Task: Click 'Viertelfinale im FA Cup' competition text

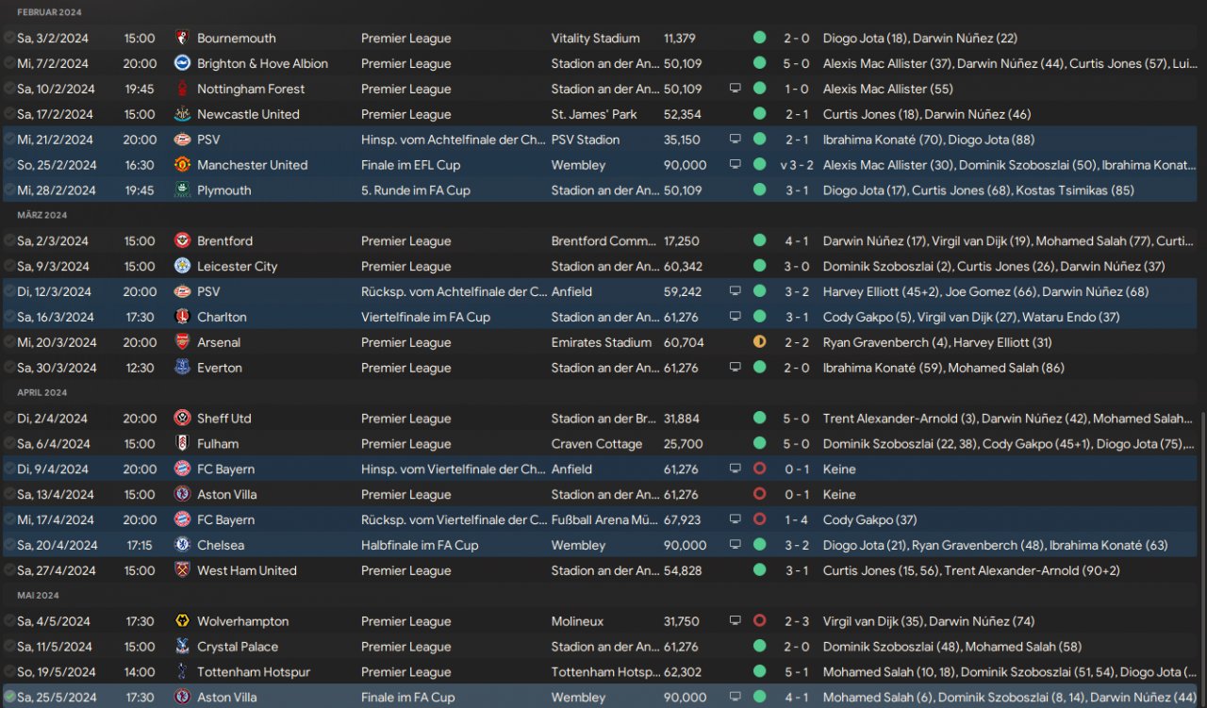Action: tap(425, 318)
